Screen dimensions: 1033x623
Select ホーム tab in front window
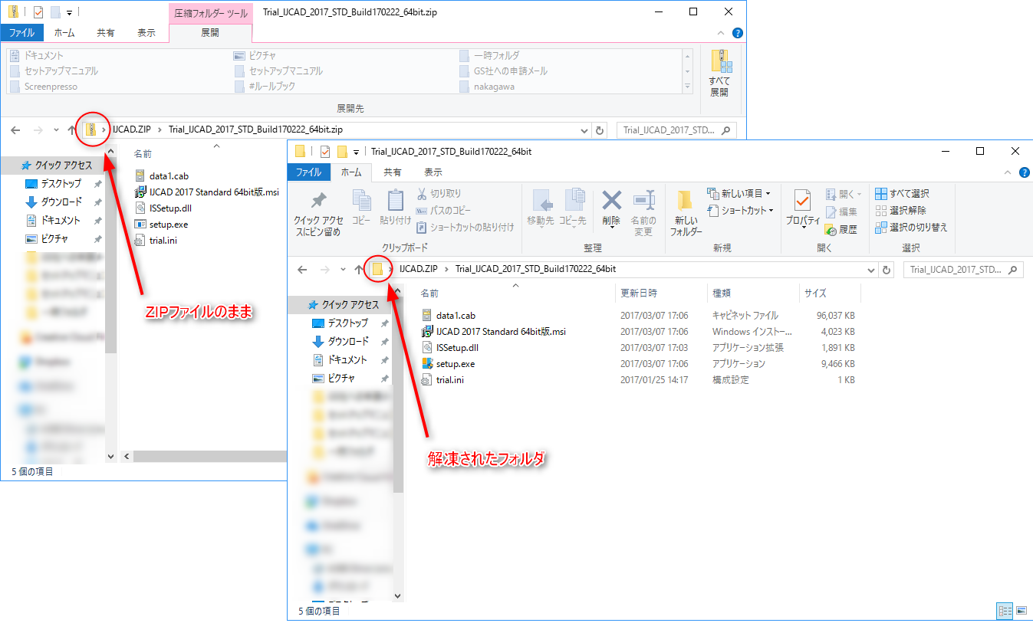pos(351,172)
